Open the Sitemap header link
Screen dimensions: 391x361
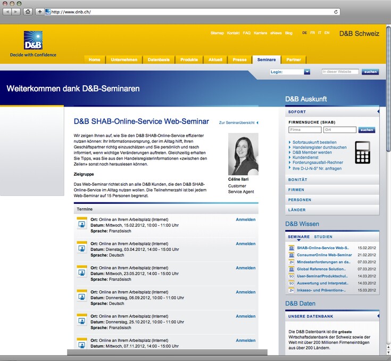click(217, 33)
